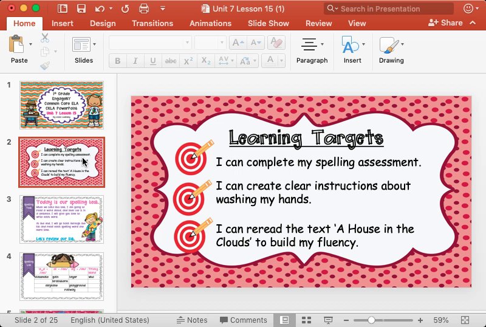Open the Animations tab
The width and height of the screenshot is (486, 327).
[x=210, y=23]
